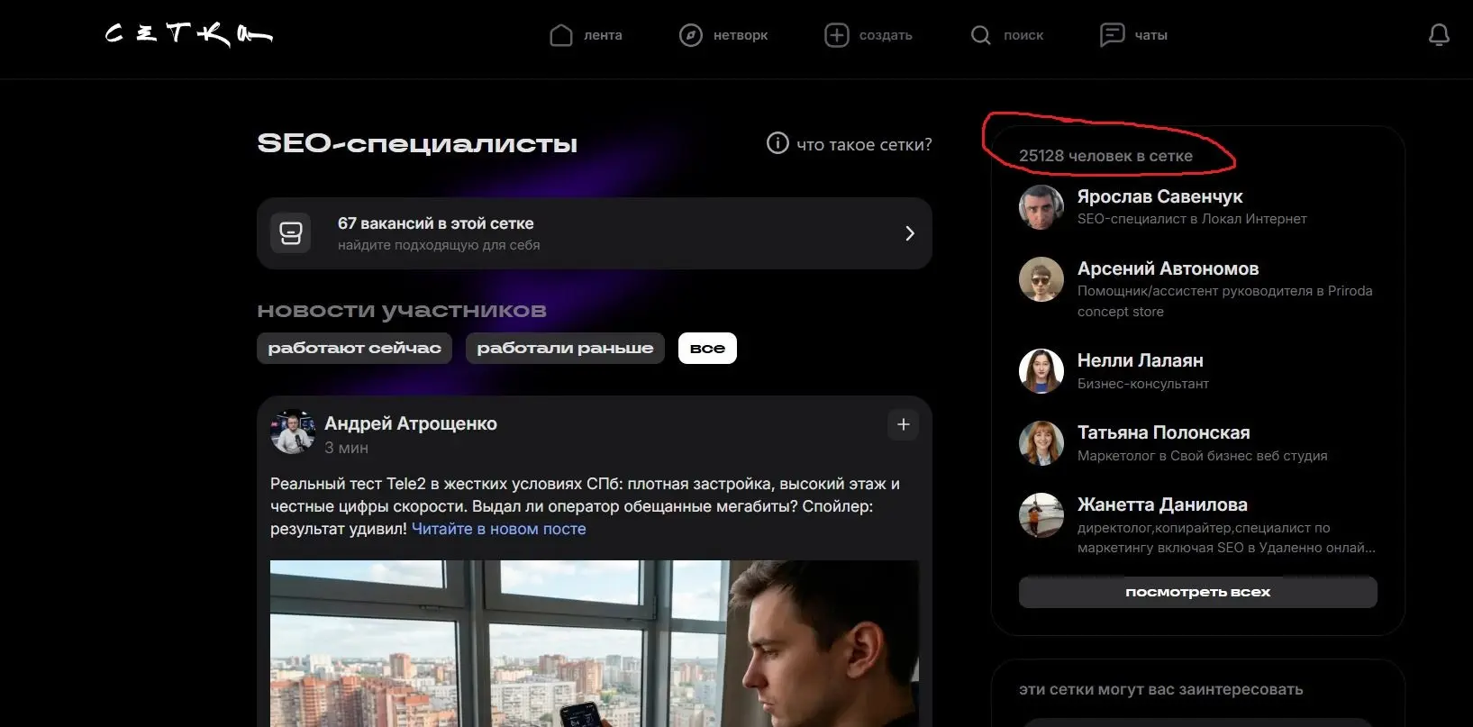Click 'найдите подходящую для себя' text
Screen dimensions: 1473x727
point(439,245)
